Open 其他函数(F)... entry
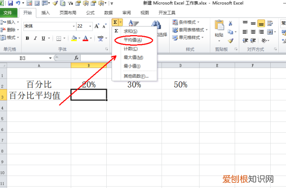 tap(134, 76)
